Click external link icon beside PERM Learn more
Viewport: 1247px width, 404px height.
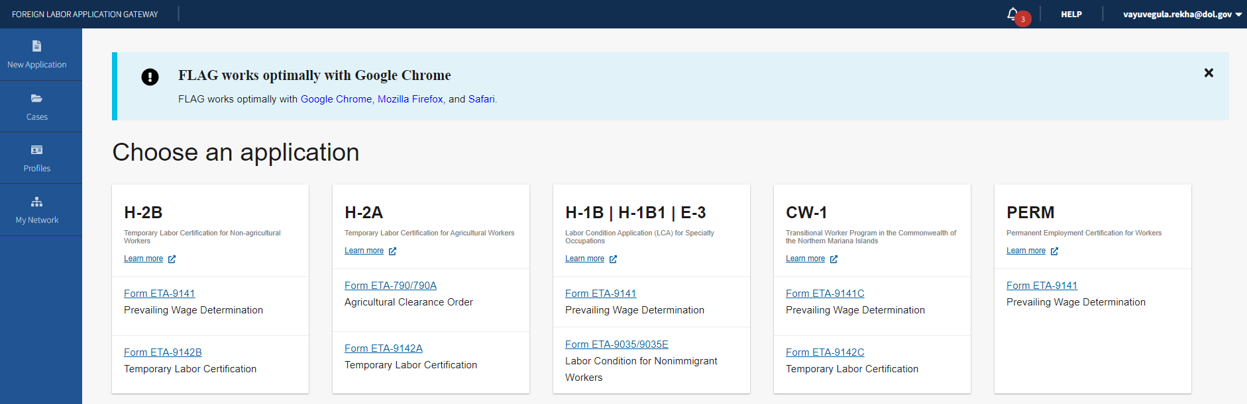(1054, 251)
